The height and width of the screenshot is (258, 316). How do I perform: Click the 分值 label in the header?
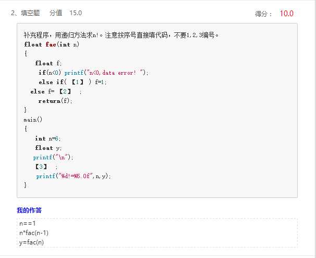pyautogui.click(x=56, y=13)
